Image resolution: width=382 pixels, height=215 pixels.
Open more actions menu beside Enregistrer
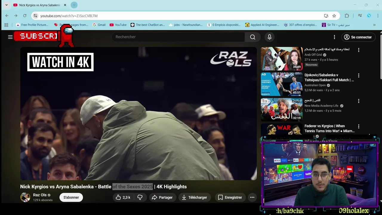click(252, 197)
